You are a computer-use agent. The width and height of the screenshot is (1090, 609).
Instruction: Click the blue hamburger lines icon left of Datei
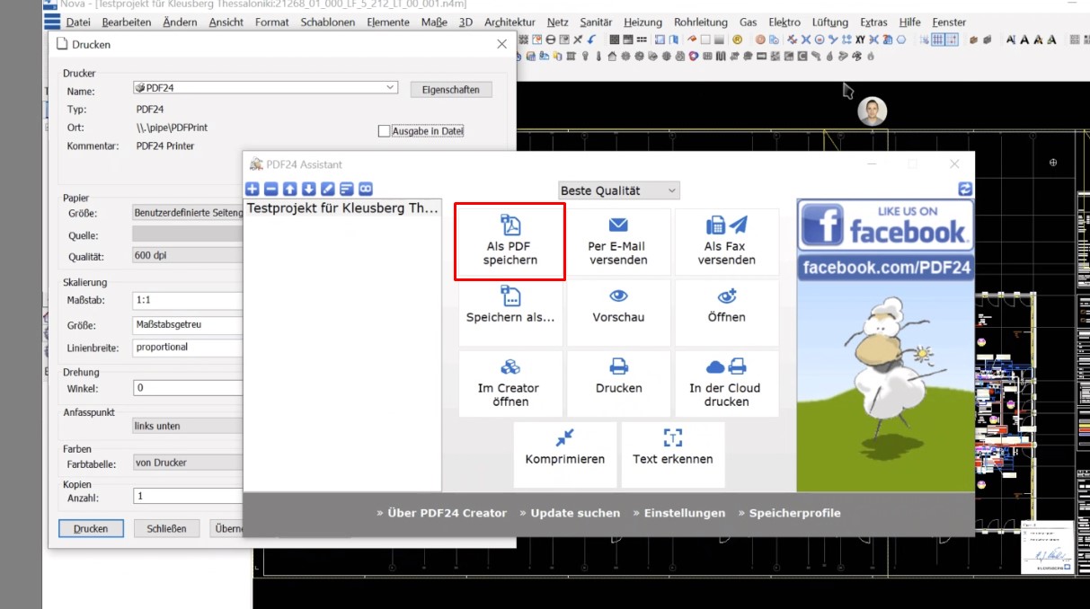53,21
